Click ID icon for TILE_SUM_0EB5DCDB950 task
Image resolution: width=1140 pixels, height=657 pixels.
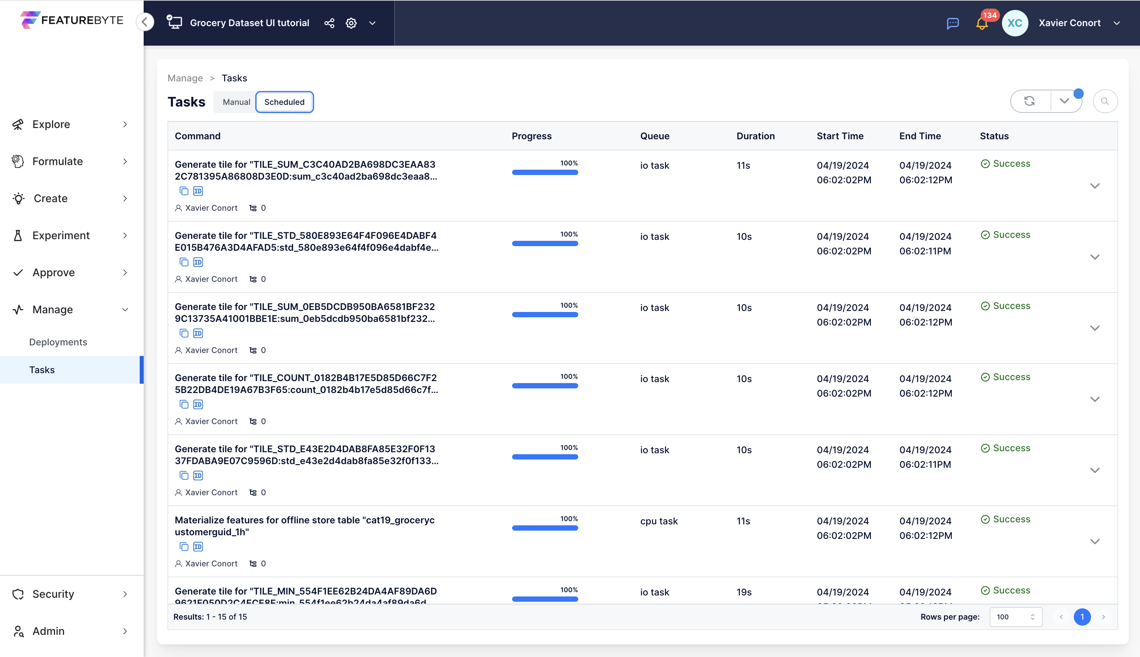click(x=198, y=333)
